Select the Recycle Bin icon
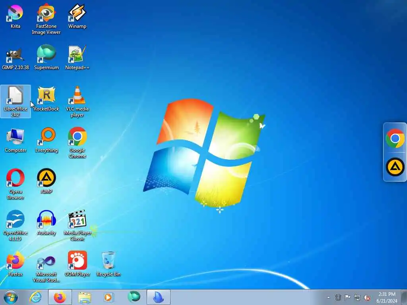The width and height of the screenshot is (407, 305). [108, 264]
